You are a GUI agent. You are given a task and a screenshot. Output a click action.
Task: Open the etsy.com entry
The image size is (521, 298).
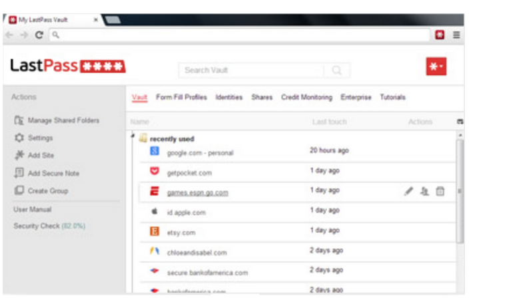tap(181, 233)
